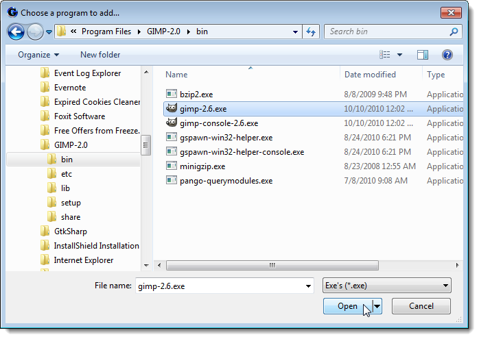479x339 pixels.
Task: Select the pango-querymodules.exe file icon
Action: pyautogui.click(x=172, y=180)
